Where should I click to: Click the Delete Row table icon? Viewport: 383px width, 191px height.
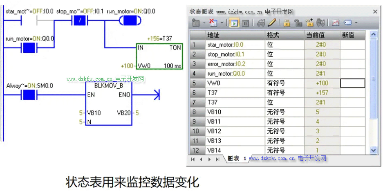coord(213,23)
